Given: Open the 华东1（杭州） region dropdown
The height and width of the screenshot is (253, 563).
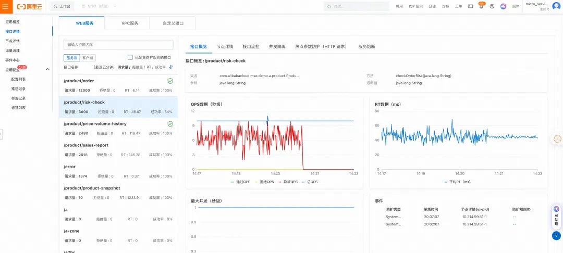Looking at the screenshot, I should coord(99,6).
